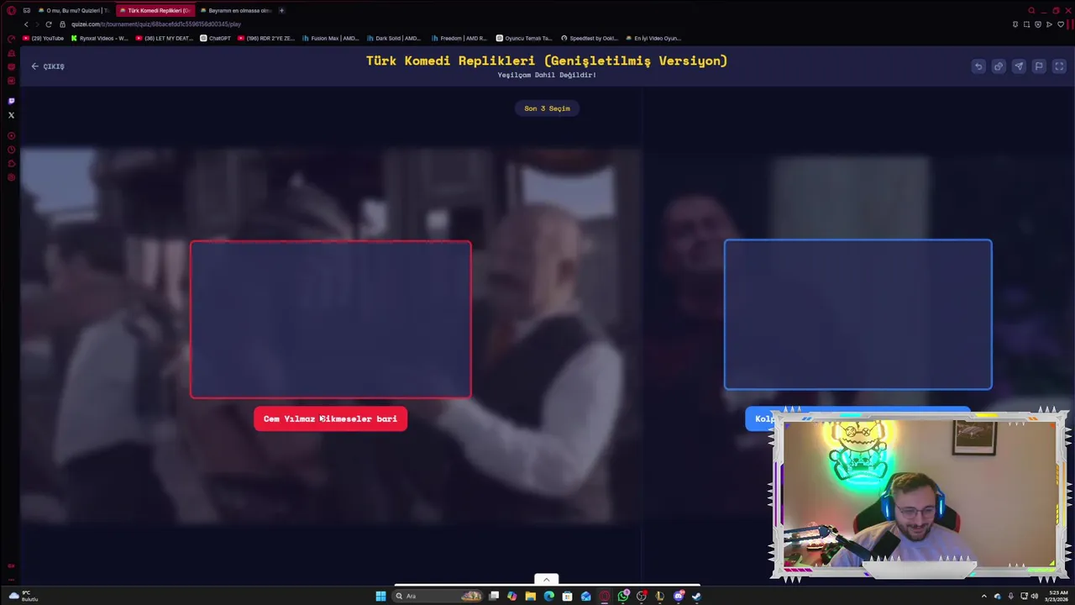1075x605 pixels.
Task: Open File Explorer from taskbar
Action: (530, 596)
